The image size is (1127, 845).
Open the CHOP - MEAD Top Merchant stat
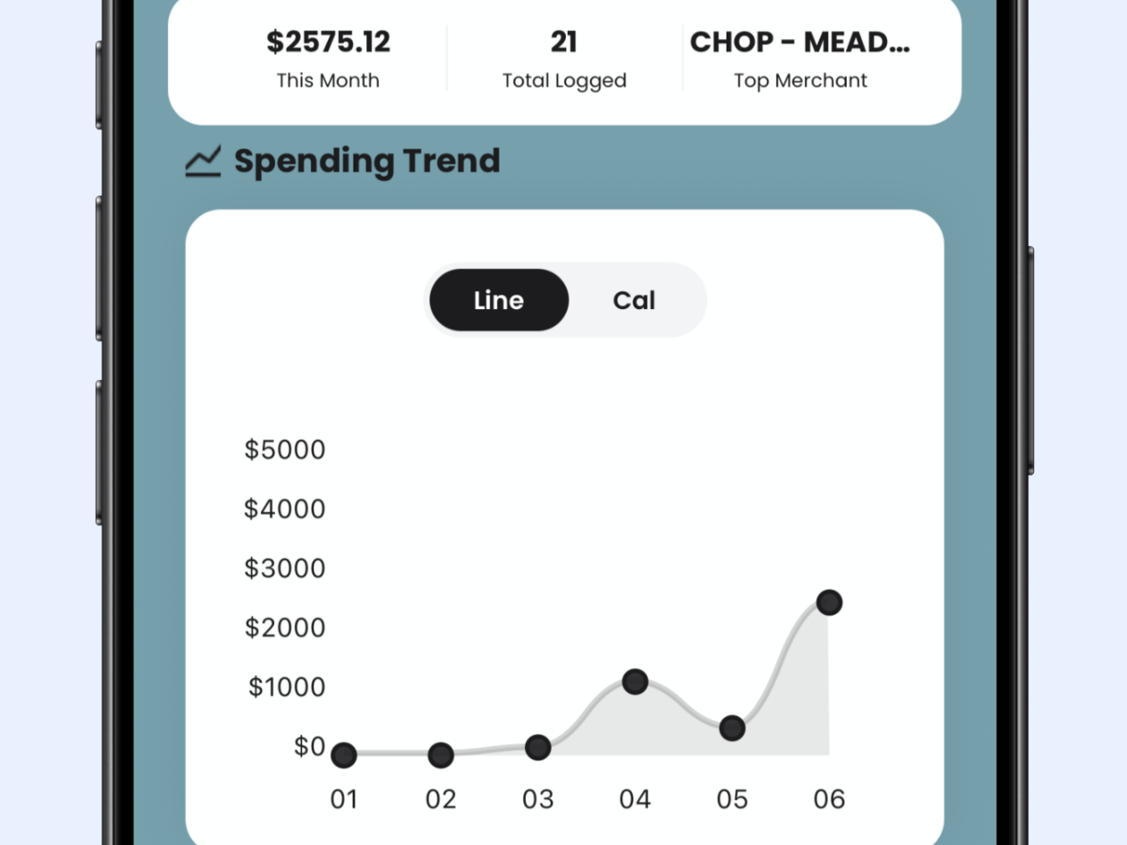pyautogui.click(x=800, y=58)
